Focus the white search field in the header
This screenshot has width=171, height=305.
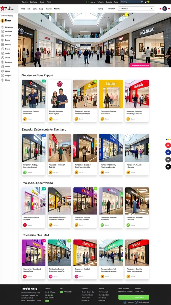[x=136, y=9]
